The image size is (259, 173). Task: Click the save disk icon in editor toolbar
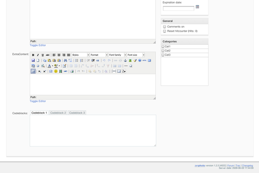[33, 60]
